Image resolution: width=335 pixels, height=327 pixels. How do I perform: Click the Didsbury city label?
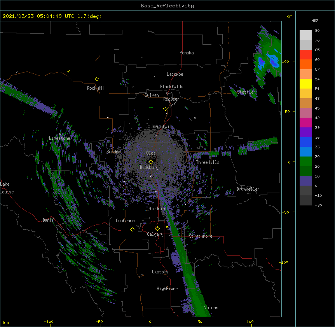[x=149, y=167]
